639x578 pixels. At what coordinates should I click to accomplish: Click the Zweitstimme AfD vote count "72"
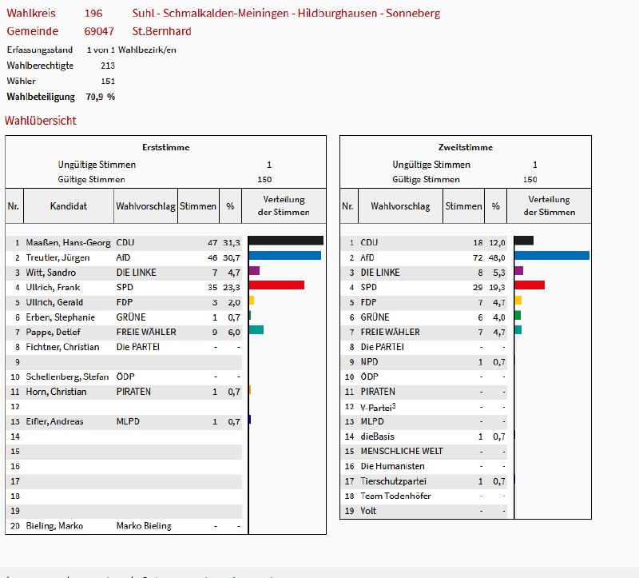click(x=478, y=257)
